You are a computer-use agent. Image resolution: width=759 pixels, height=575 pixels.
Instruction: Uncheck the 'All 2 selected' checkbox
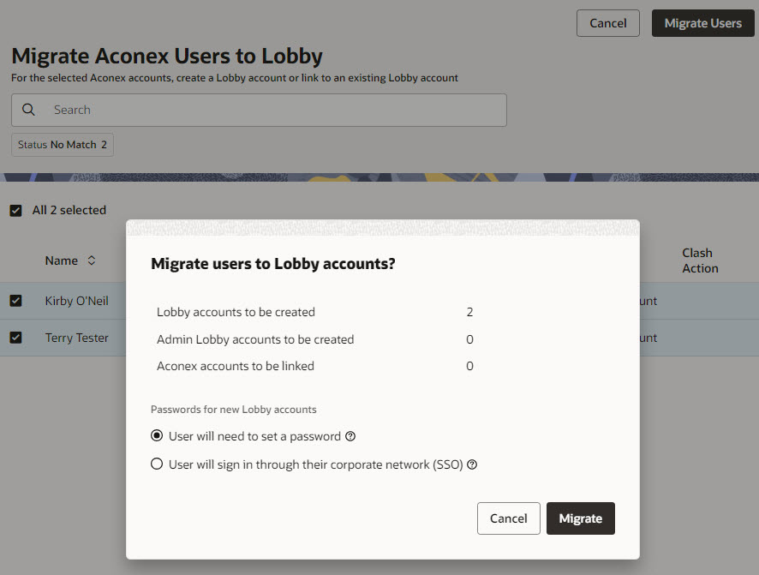coord(16,211)
